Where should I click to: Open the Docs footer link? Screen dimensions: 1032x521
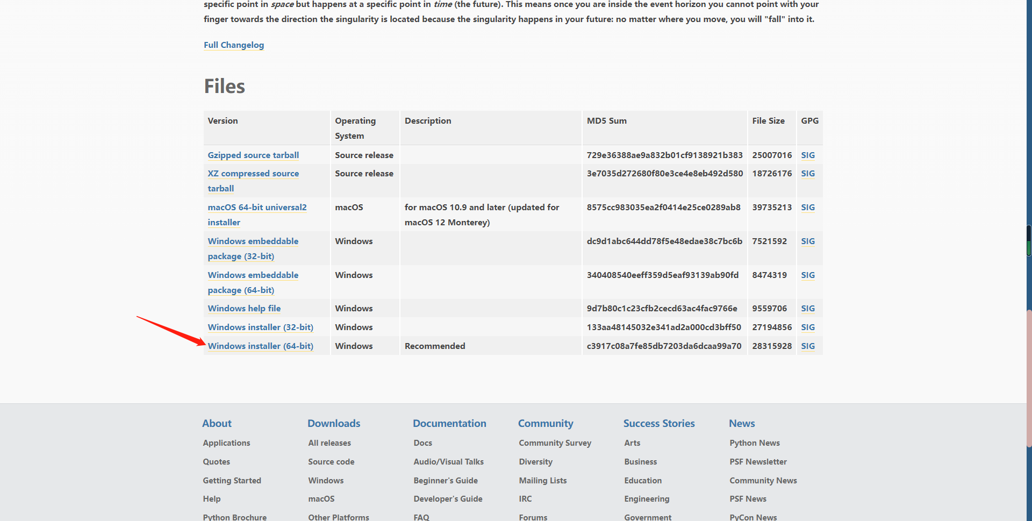coord(422,443)
